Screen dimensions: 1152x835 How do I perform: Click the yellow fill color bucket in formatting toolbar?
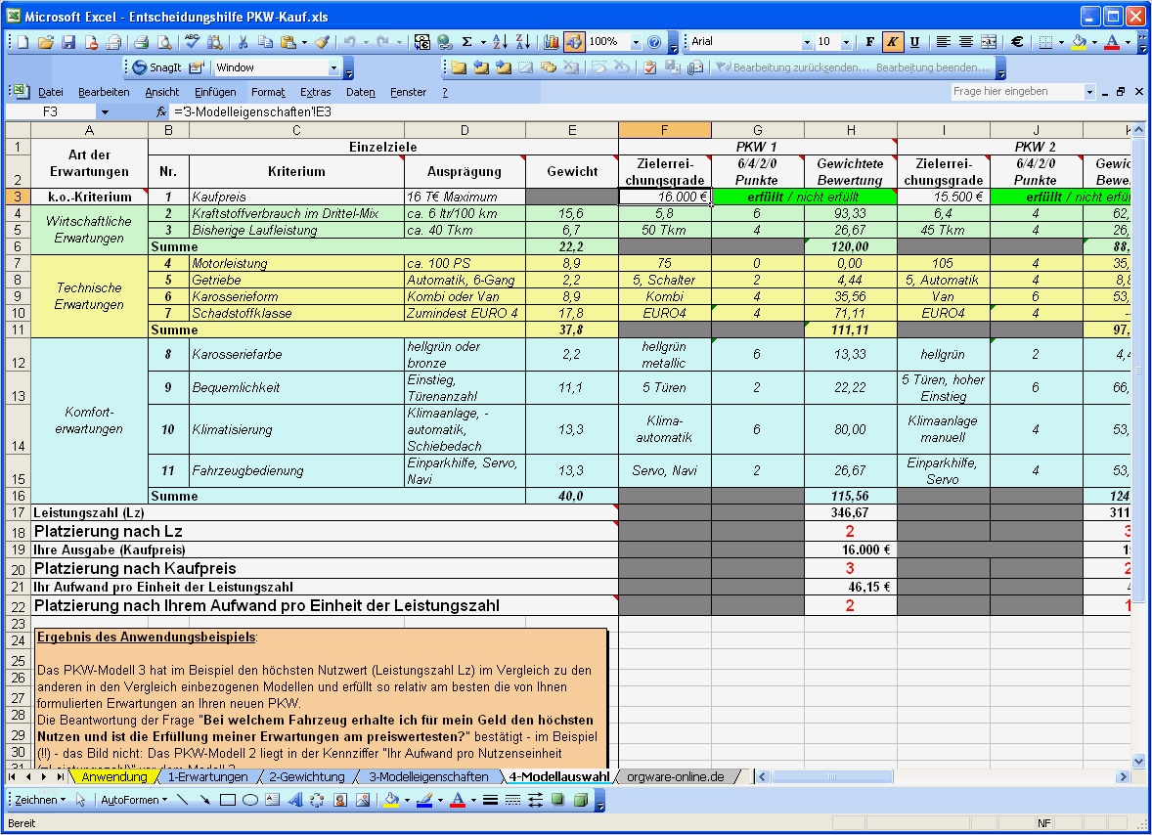(x=1079, y=42)
